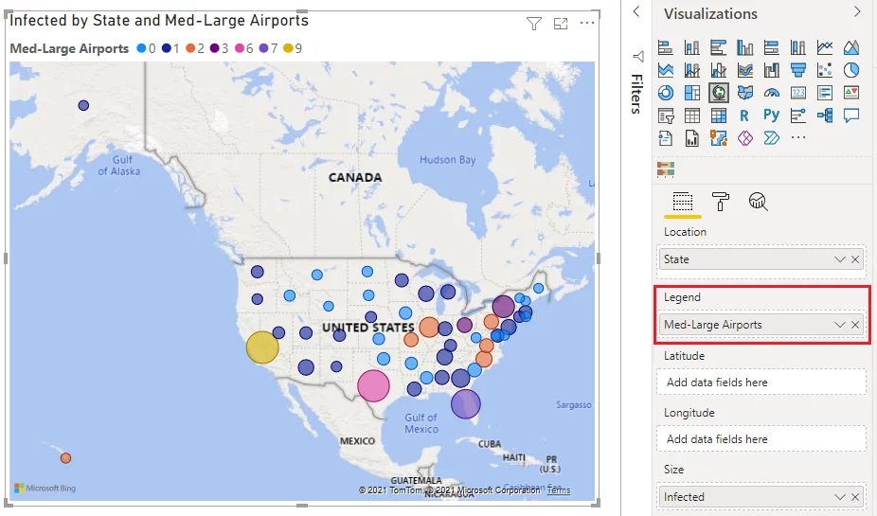The image size is (877, 516).
Task: Click the filter icon on the map visual header
Action: click(x=534, y=24)
